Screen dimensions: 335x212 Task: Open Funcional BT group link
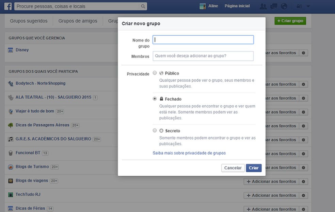pyautogui.click(x=28, y=153)
